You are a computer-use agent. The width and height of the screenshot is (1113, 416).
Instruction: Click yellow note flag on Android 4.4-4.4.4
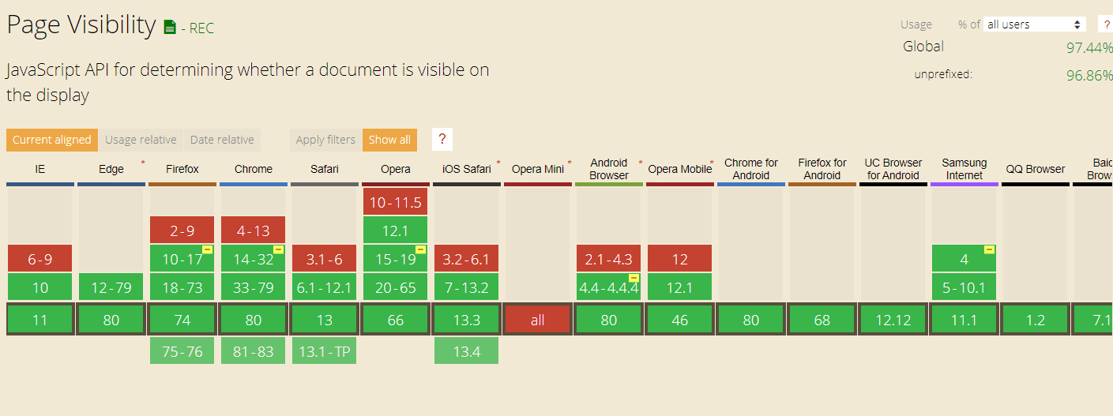pyautogui.click(x=634, y=278)
